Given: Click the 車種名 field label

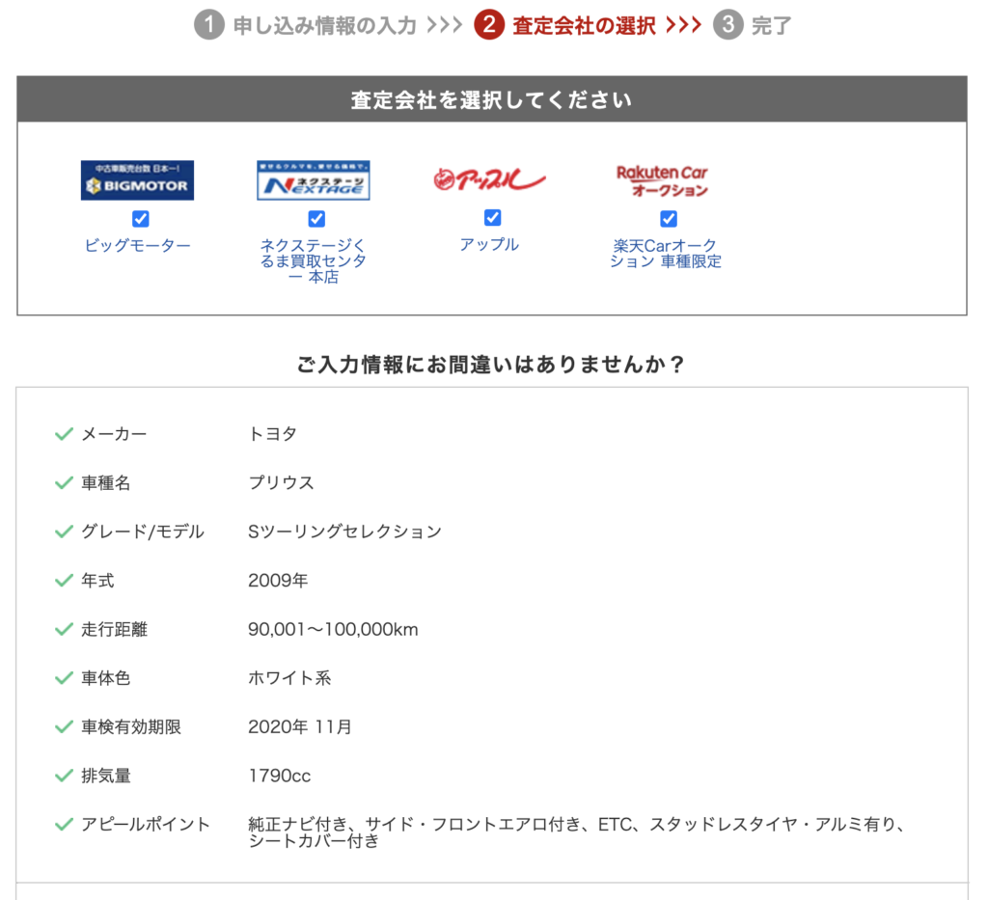Looking at the screenshot, I should point(106,483).
